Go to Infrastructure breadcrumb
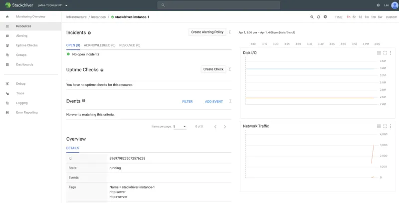The height and width of the screenshot is (203, 399). 76,17
